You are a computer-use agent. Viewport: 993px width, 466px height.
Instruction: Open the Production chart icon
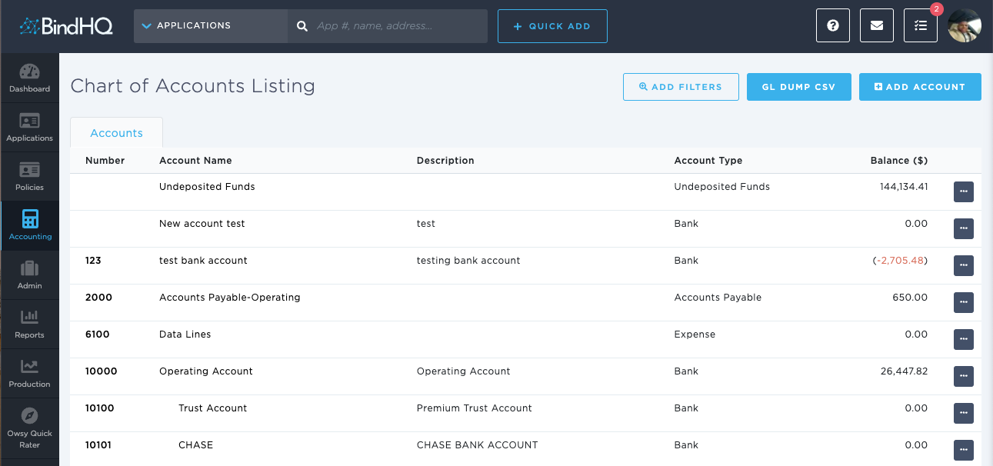(29, 368)
